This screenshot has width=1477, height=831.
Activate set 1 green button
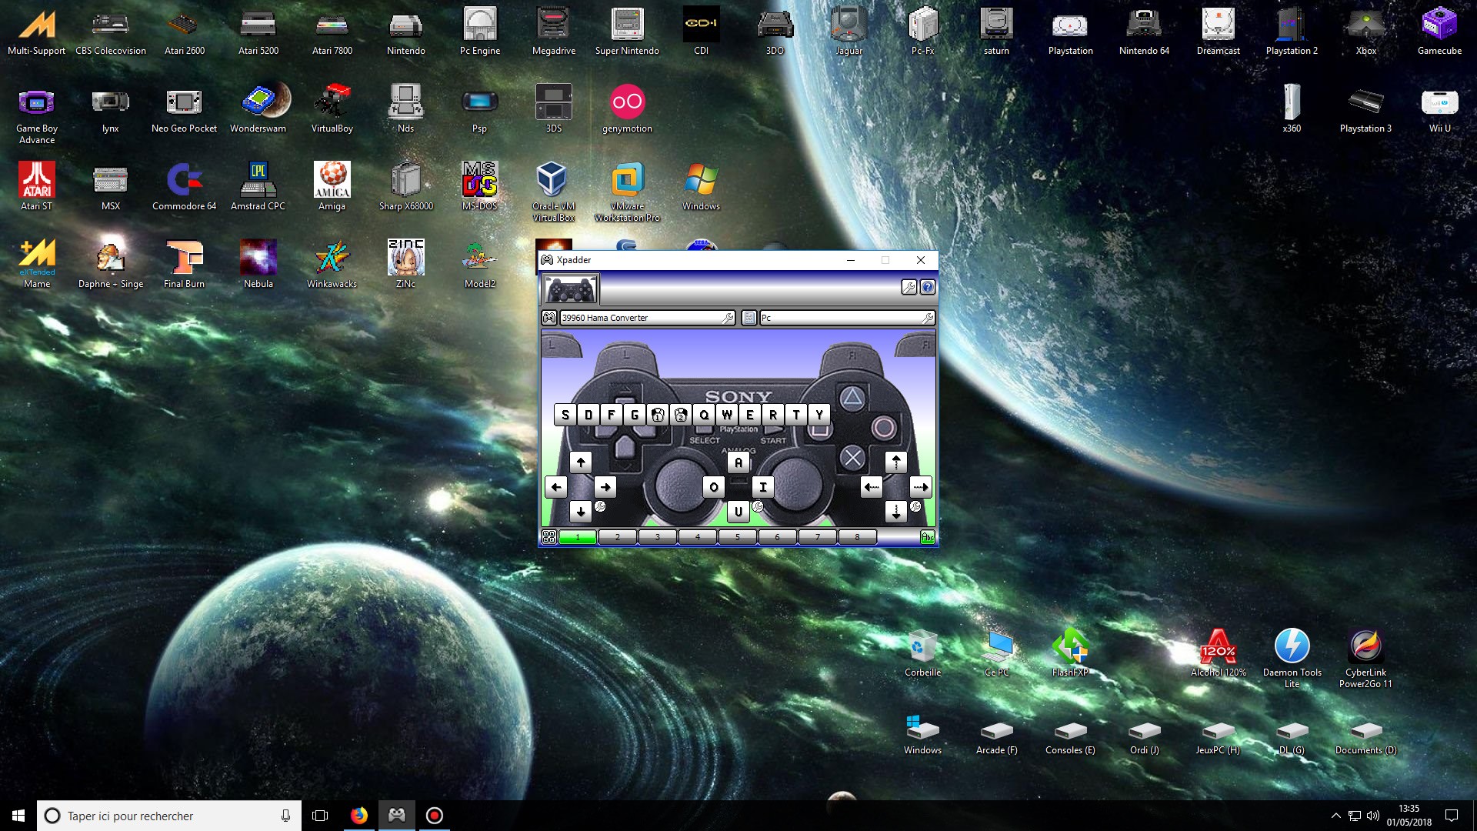(x=578, y=537)
